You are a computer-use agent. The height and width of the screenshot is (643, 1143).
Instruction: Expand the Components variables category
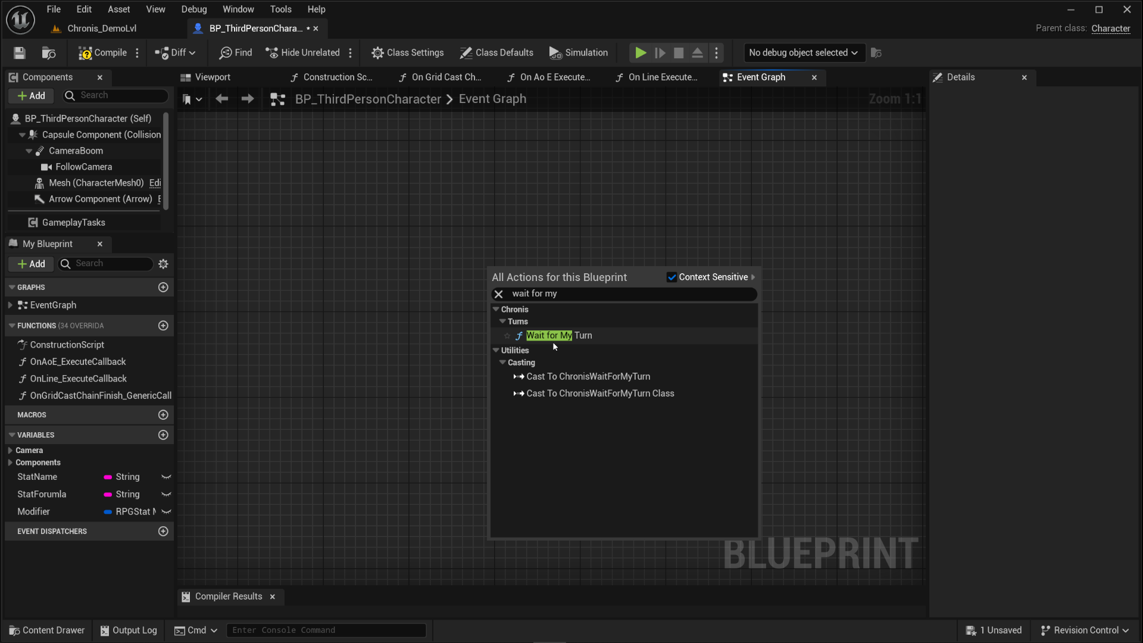[x=10, y=463]
